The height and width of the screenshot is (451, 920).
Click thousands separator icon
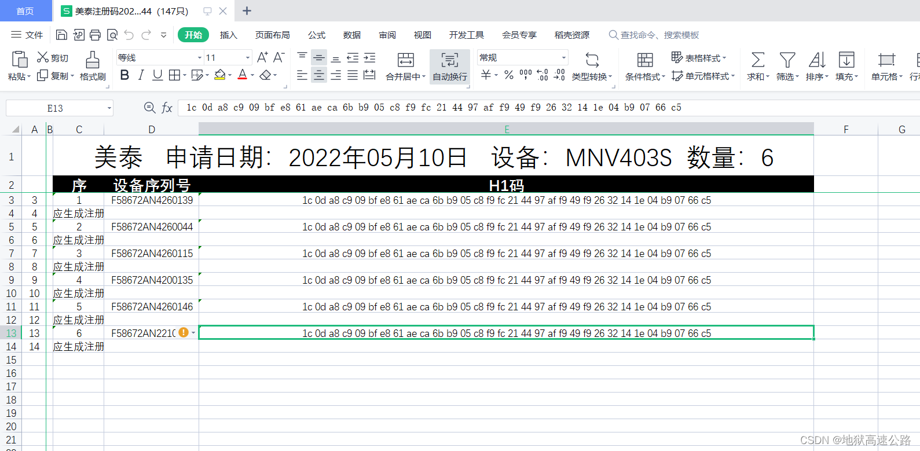[x=526, y=75]
